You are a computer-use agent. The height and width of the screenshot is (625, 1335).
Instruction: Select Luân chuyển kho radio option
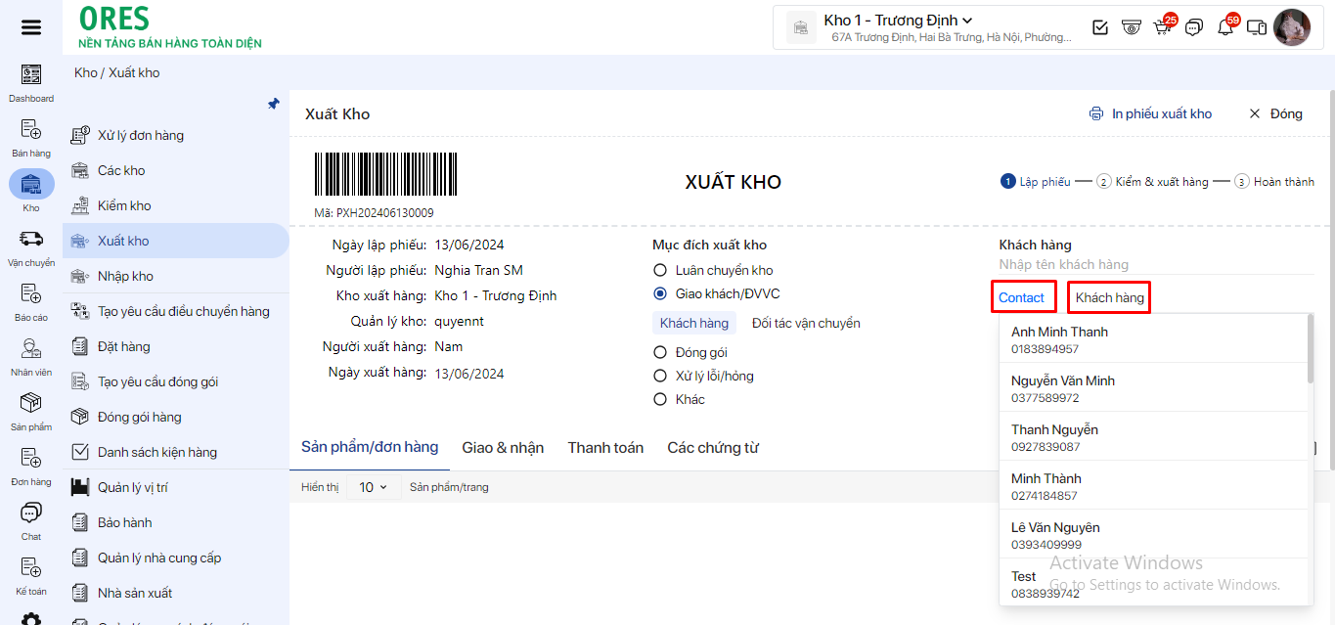coord(660,270)
